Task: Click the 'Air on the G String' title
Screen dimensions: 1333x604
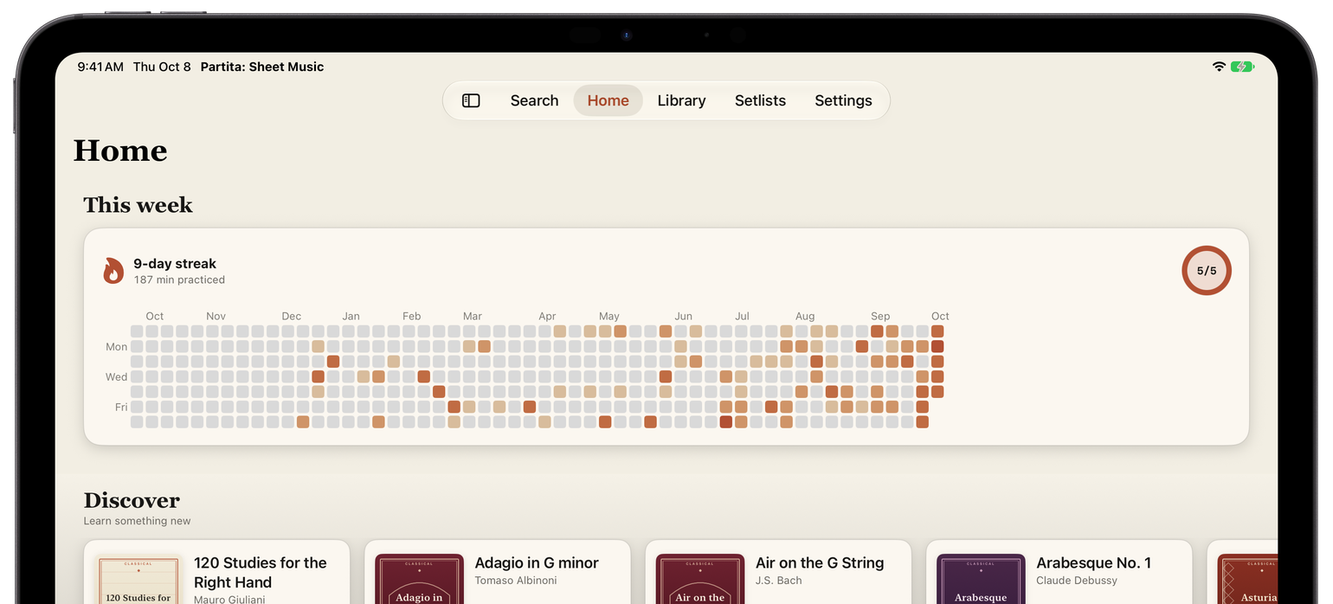Action: tap(820, 562)
